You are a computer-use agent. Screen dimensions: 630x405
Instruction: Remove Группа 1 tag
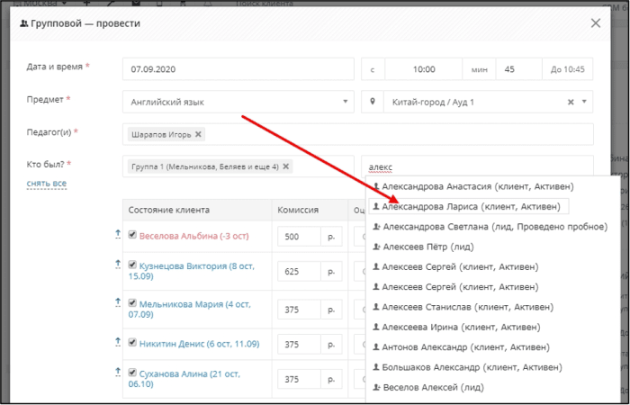[285, 166]
